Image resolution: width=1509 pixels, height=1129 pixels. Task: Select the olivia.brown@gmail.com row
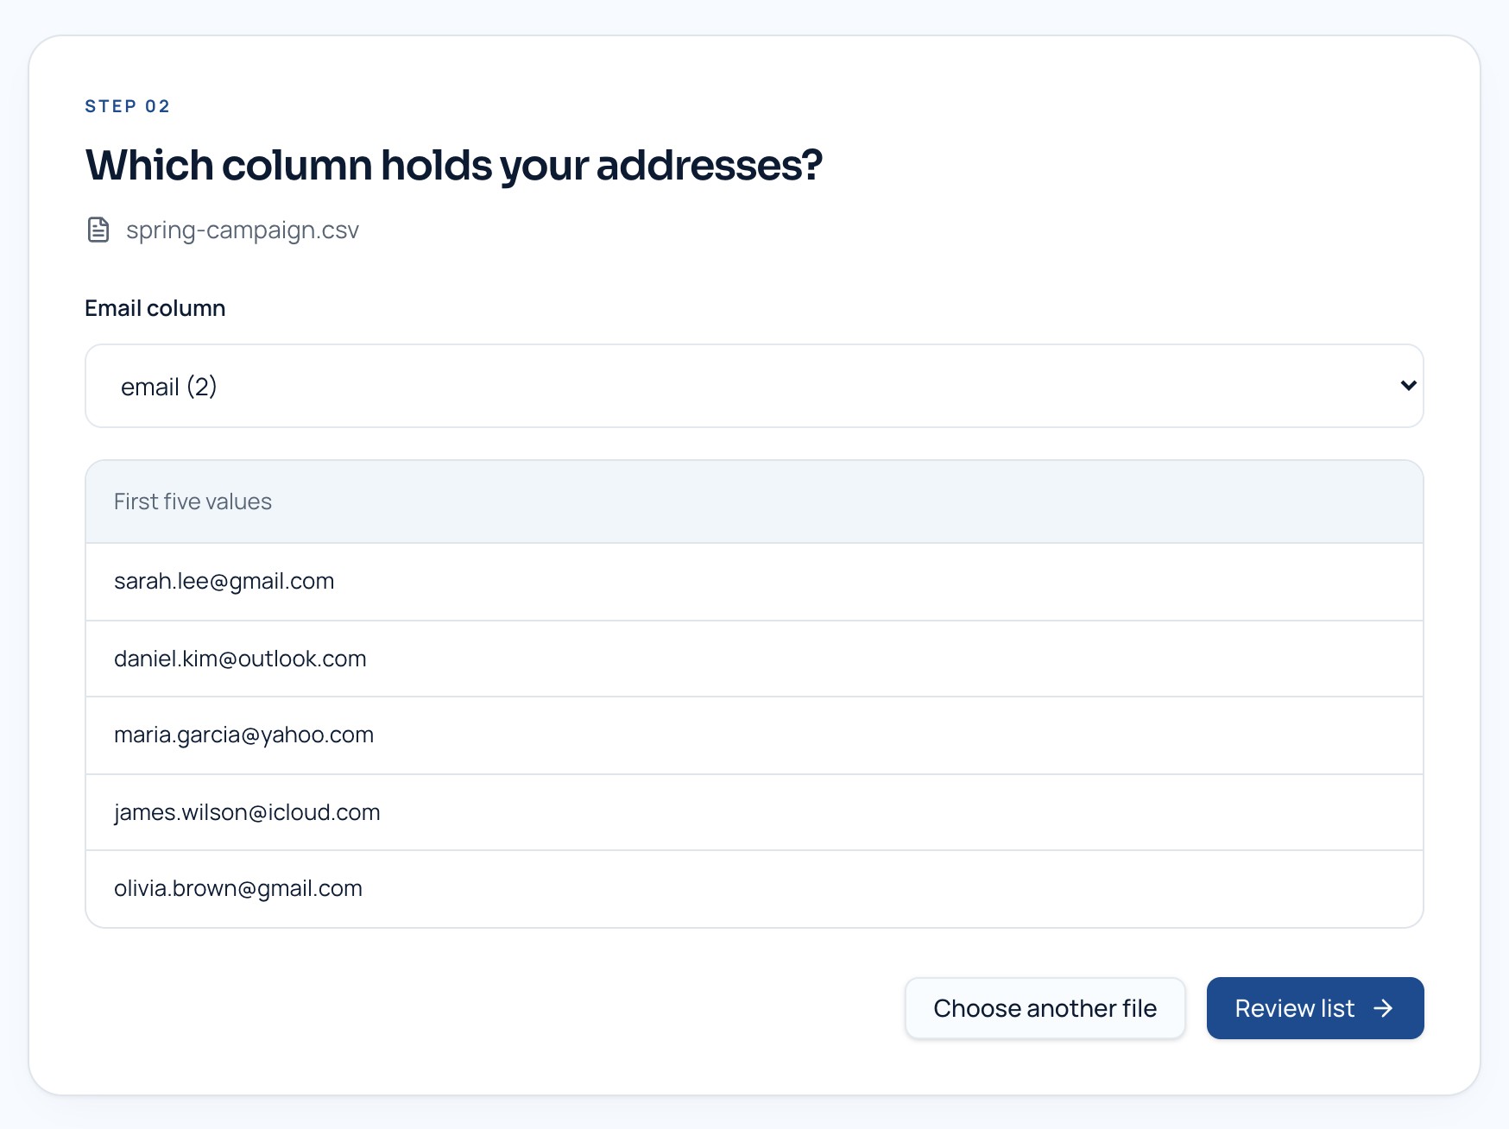tap(754, 889)
